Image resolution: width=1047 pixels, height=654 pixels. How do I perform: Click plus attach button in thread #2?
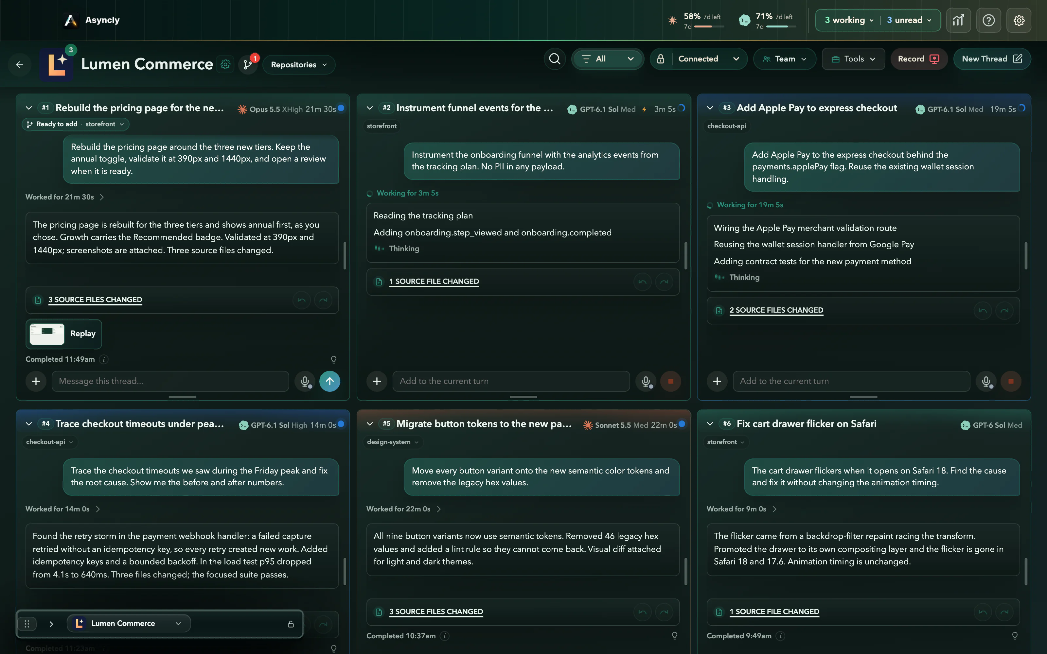pos(377,381)
